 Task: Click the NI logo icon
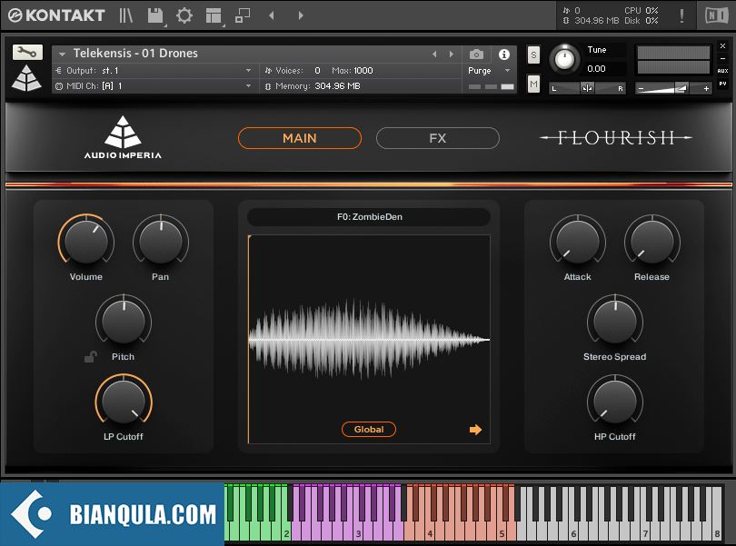pos(716,15)
